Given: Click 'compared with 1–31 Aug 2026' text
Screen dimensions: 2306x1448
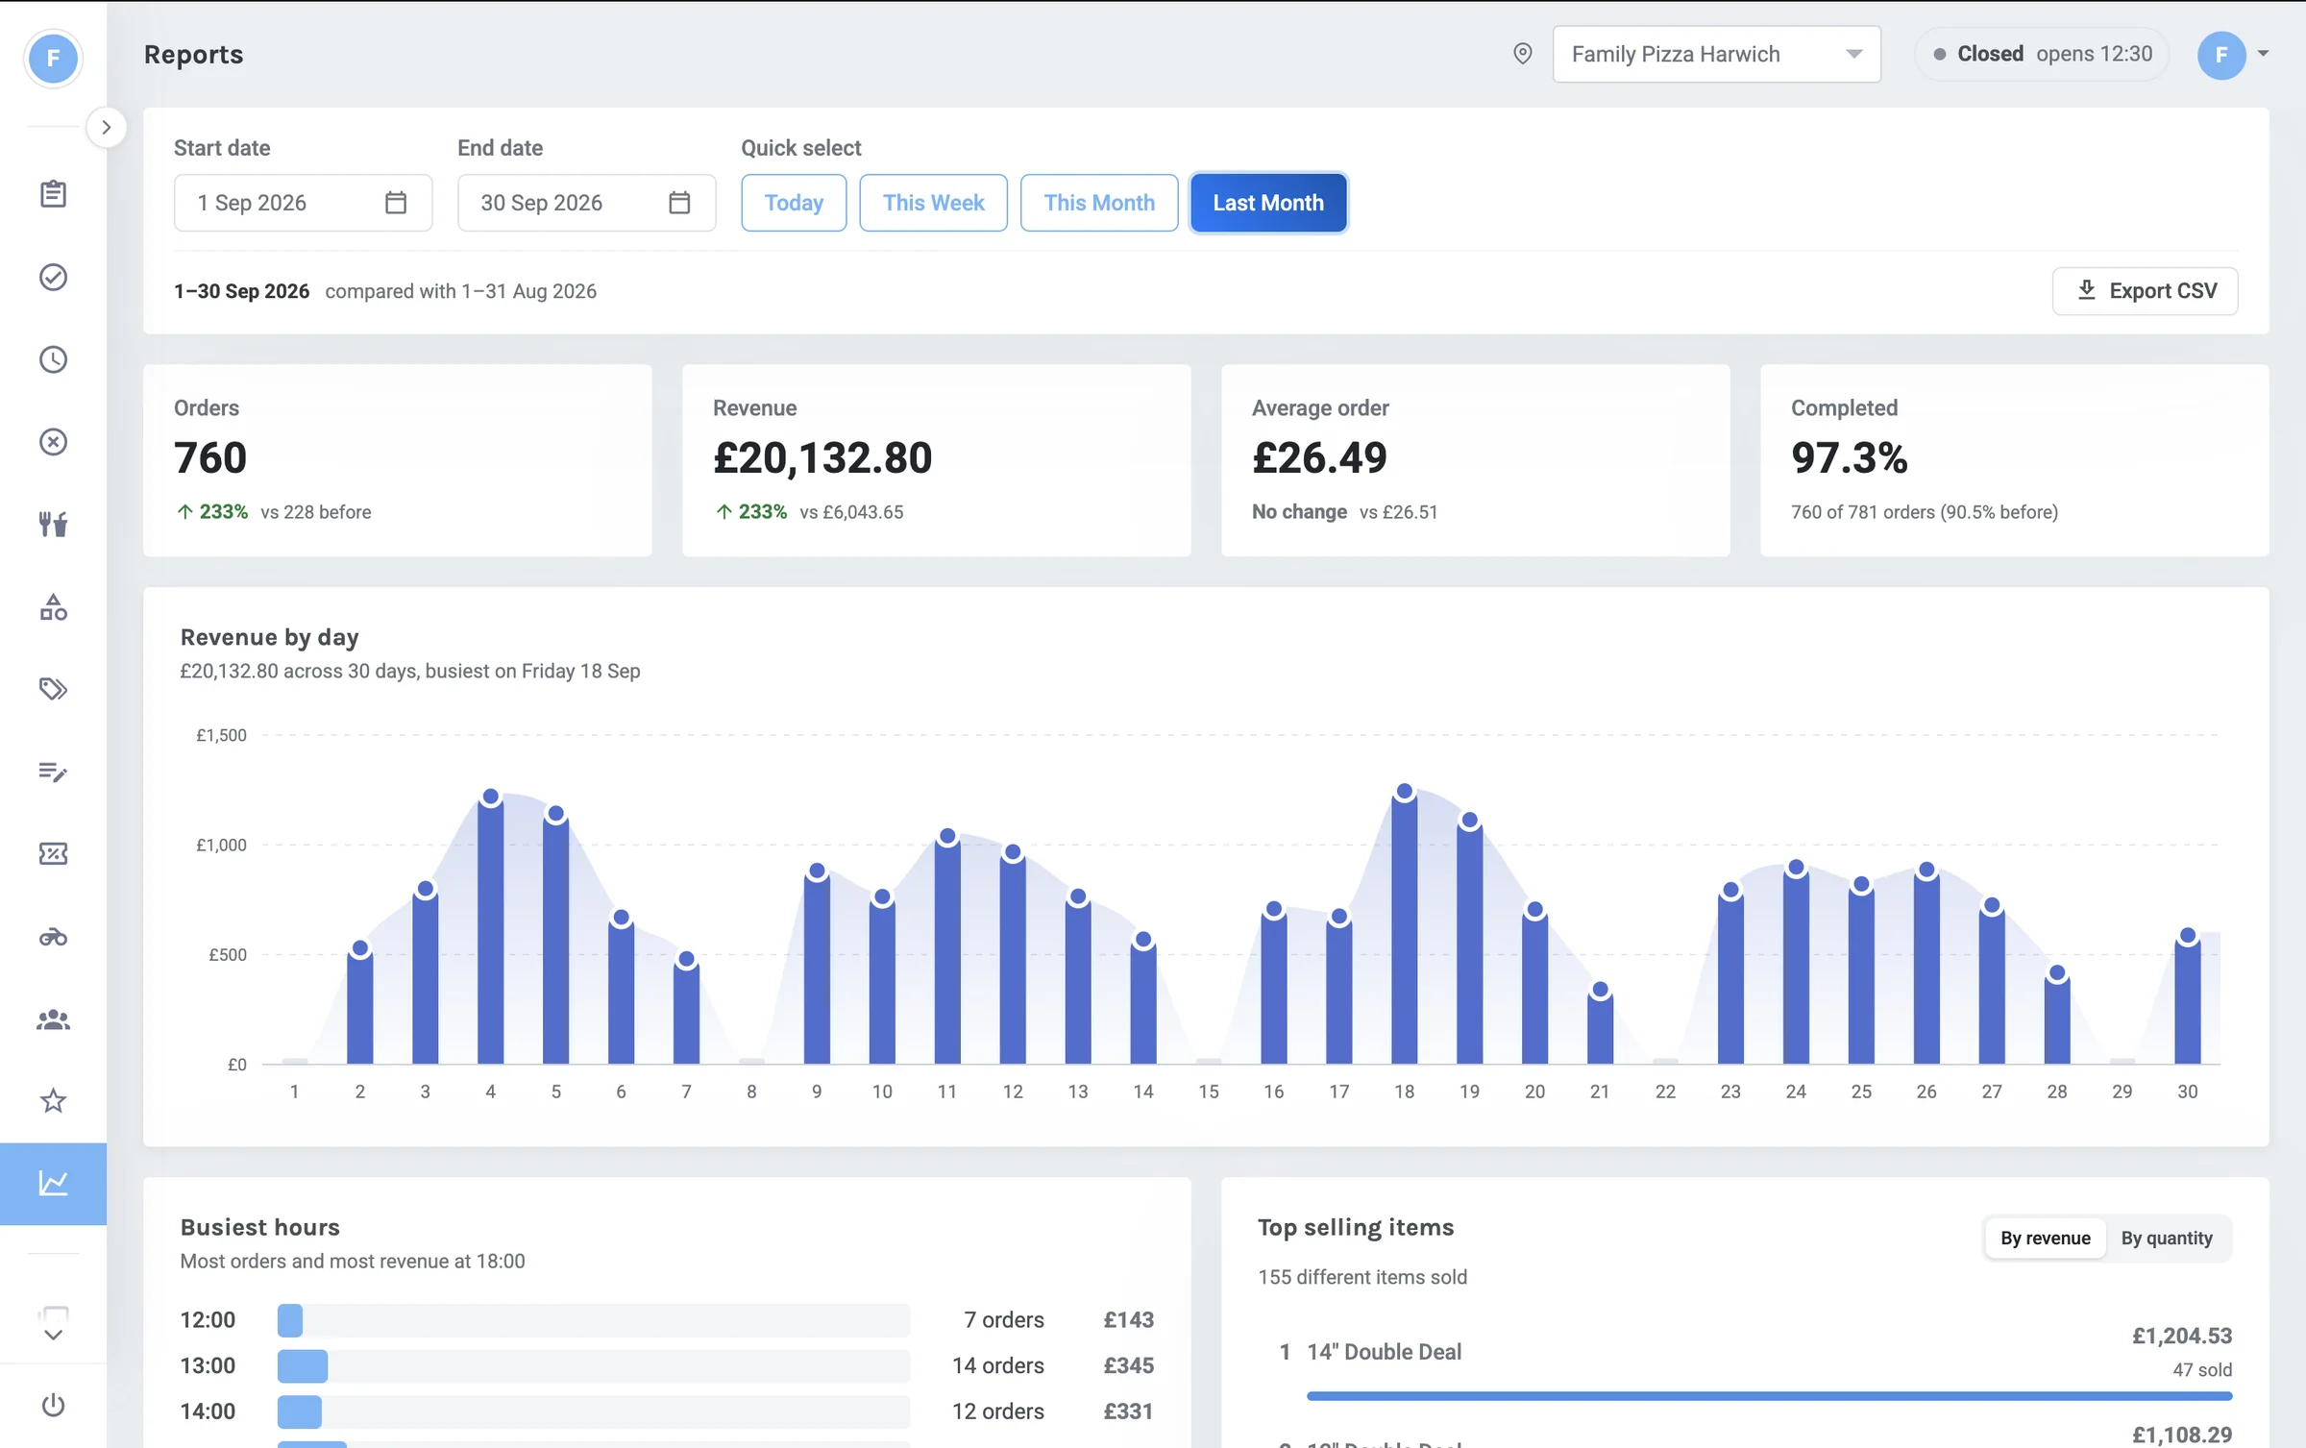Looking at the screenshot, I should click(x=460, y=291).
